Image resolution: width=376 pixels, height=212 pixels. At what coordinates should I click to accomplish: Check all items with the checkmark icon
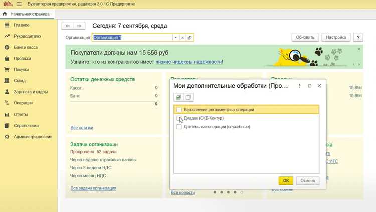178,97
